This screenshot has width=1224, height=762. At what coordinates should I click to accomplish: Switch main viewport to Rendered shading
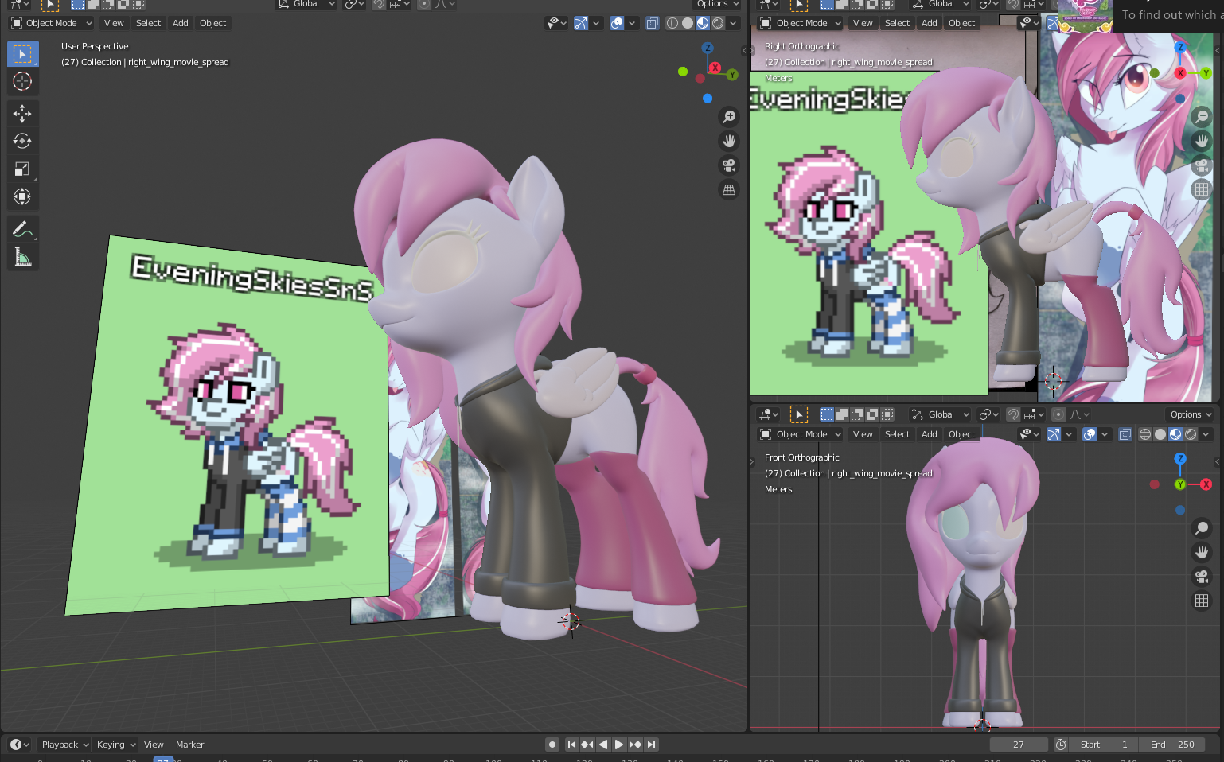tap(718, 23)
